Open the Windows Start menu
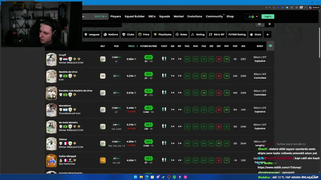Image resolution: width=321 pixels, height=180 pixels. [x=136, y=177]
